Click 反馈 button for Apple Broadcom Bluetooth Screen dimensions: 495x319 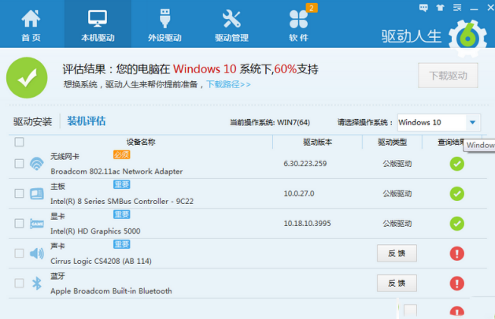click(x=397, y=284)
